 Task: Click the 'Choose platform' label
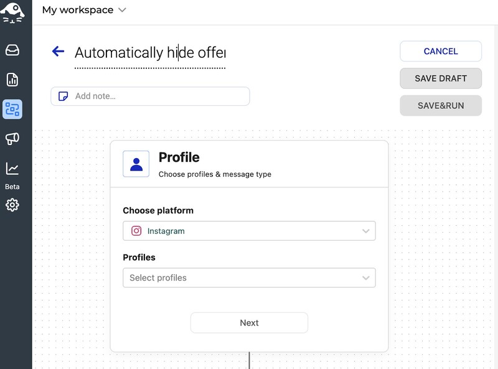coord(158,210)
